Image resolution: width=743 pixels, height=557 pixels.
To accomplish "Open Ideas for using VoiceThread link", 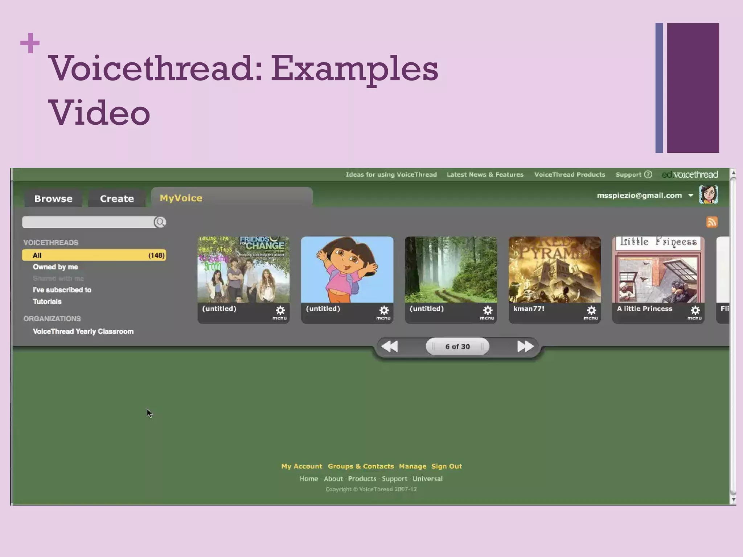I will (x=391, y=174).
